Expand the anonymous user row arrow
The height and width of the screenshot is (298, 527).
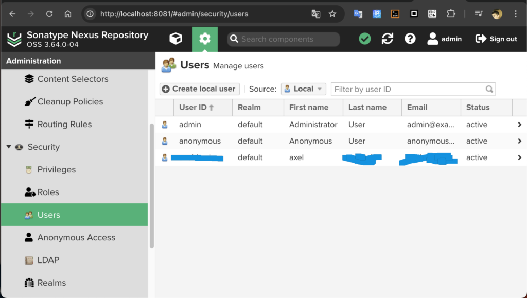point(519,141)
